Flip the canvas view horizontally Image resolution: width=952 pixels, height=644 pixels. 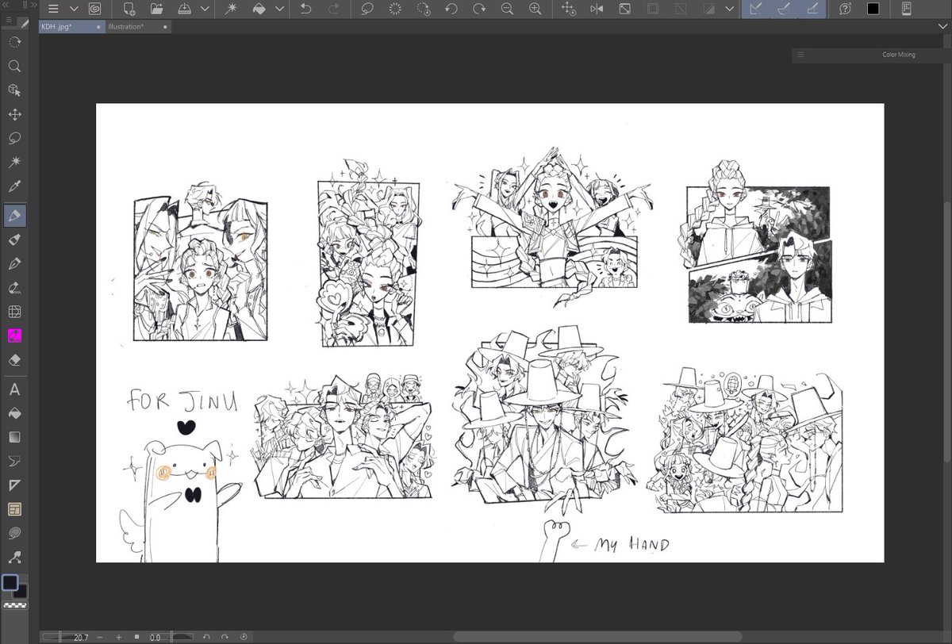pyautogui.click(x=597, y=9)
